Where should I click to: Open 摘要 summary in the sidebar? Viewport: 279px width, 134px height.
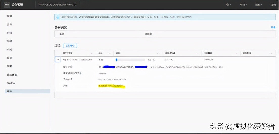9,16
